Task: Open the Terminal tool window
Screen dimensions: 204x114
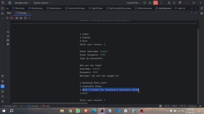Action: click(x=3, y=92)
